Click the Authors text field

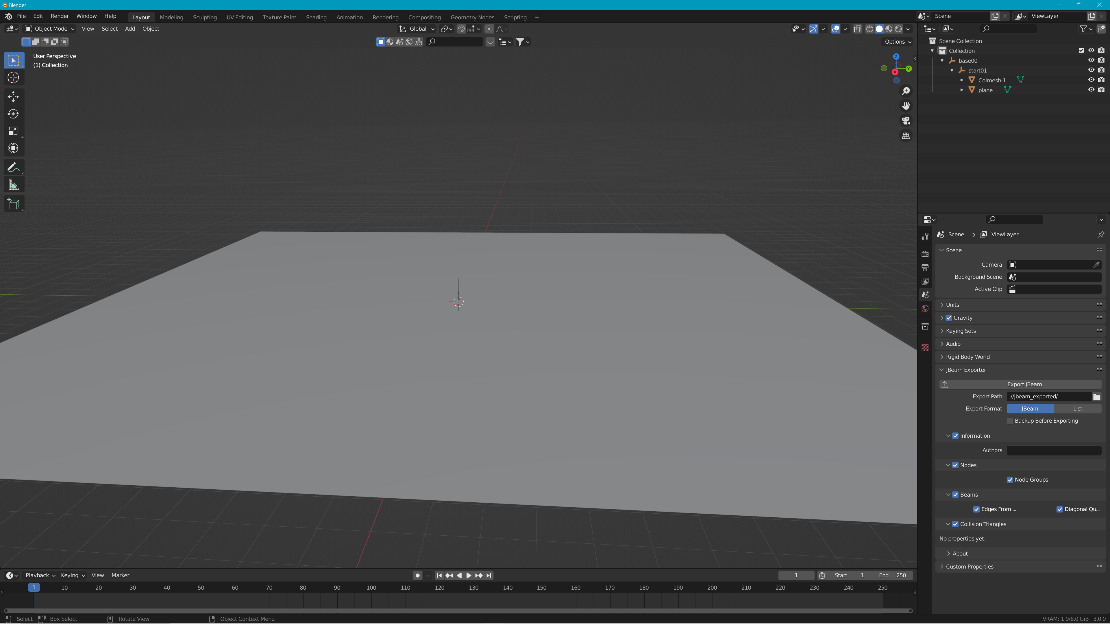1054,450
